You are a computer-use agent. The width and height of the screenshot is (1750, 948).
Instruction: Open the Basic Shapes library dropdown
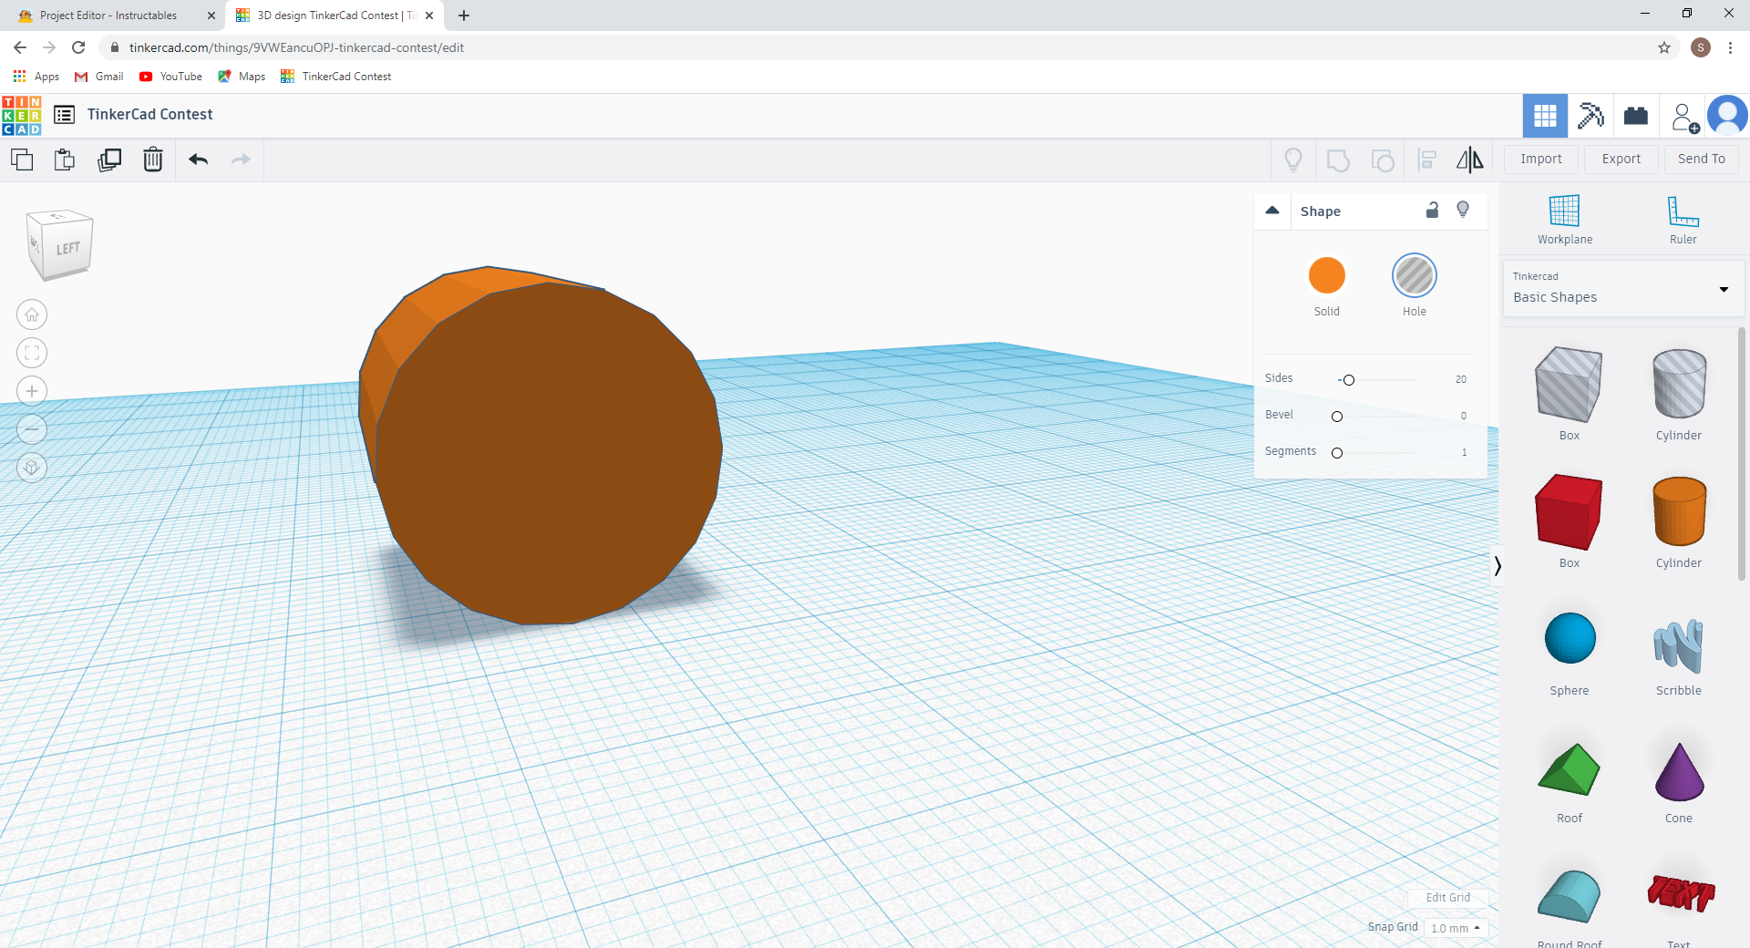click(1622, 289)
